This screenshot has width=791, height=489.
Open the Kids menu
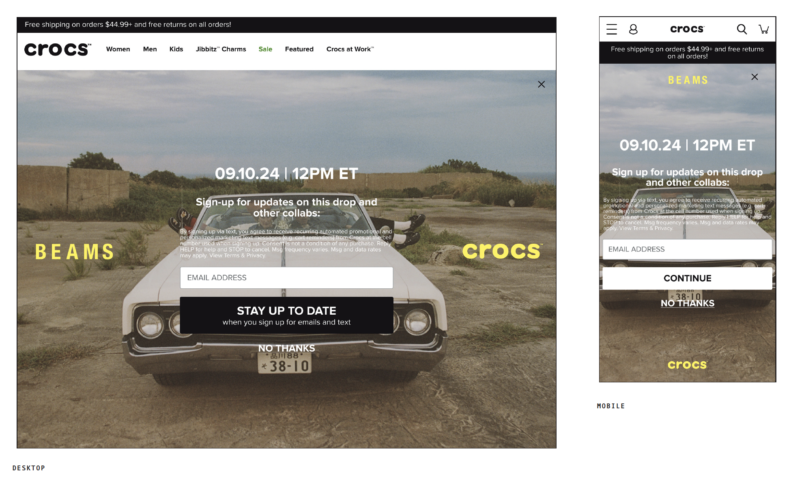pos(176,49)
